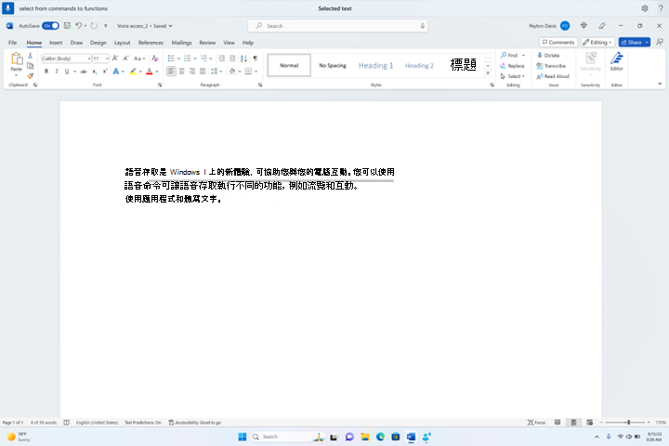This screenshot has width=669, height=446.
Task: Justify the paragraph text
Action: 203,72
